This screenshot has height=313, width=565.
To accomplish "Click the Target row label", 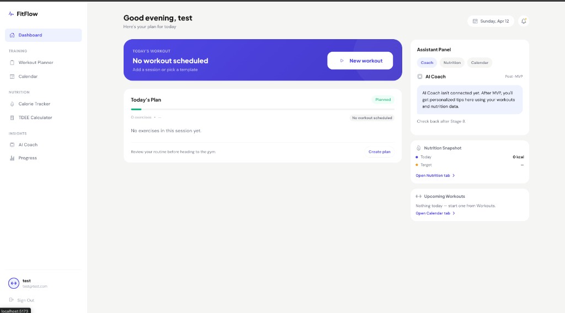I will 426,165.
